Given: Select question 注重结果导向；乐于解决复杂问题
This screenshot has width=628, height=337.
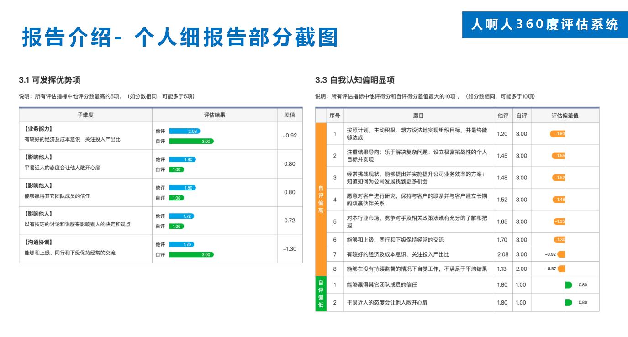Looking at the screenshot, I should (417, 156).
